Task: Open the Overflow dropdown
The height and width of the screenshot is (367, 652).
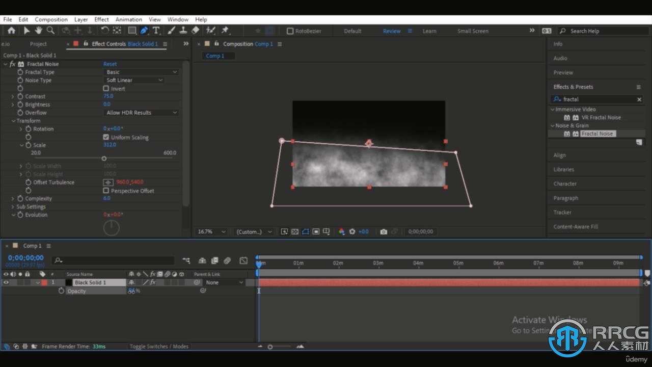Action: pyautogui.click(x=141, y=113)
